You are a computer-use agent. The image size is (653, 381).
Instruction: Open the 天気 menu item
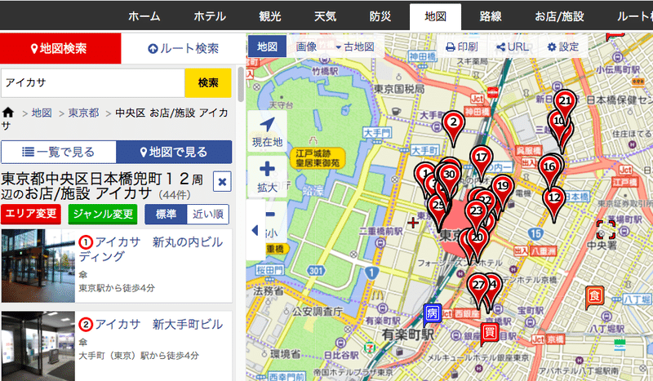[x=325, y=16]
